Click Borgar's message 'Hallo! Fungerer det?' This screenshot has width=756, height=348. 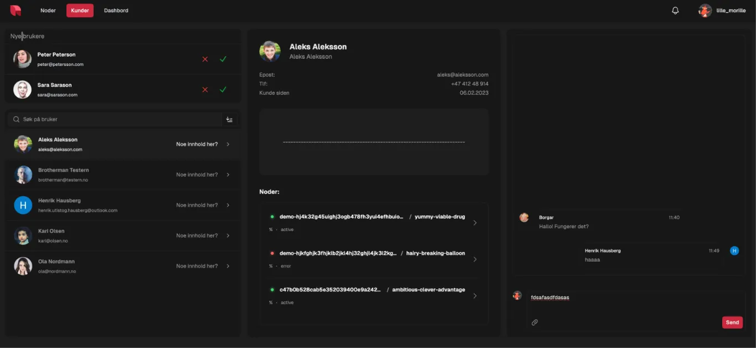(x=564, y=227)
